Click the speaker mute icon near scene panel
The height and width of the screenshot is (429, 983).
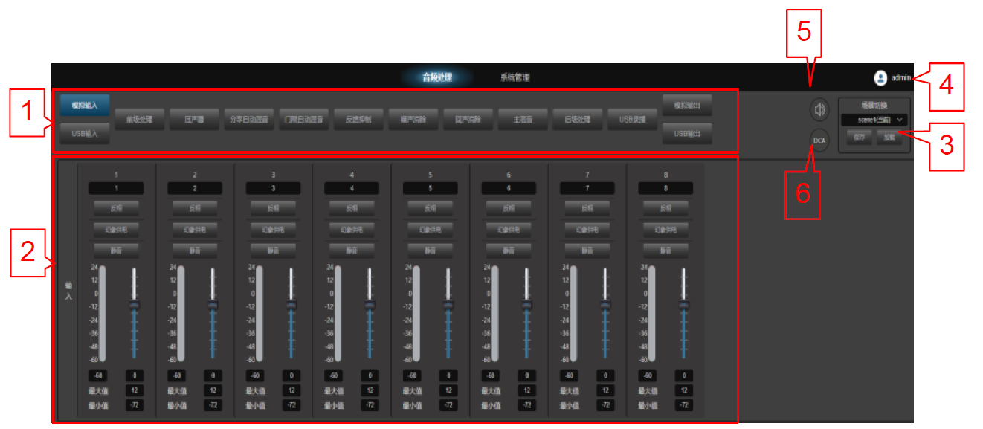click(x=819, y=110)
